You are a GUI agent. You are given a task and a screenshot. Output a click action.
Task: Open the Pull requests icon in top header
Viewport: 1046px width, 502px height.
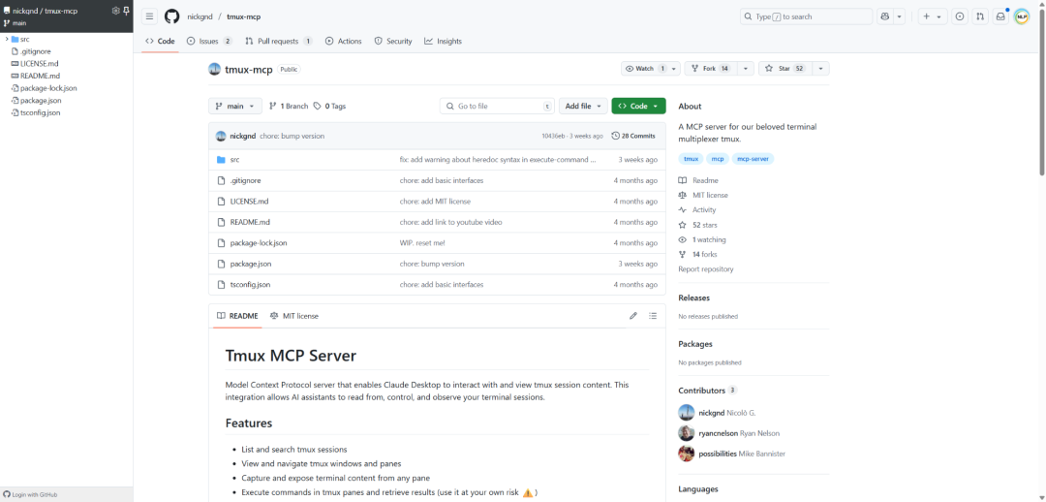click(979, 16)
